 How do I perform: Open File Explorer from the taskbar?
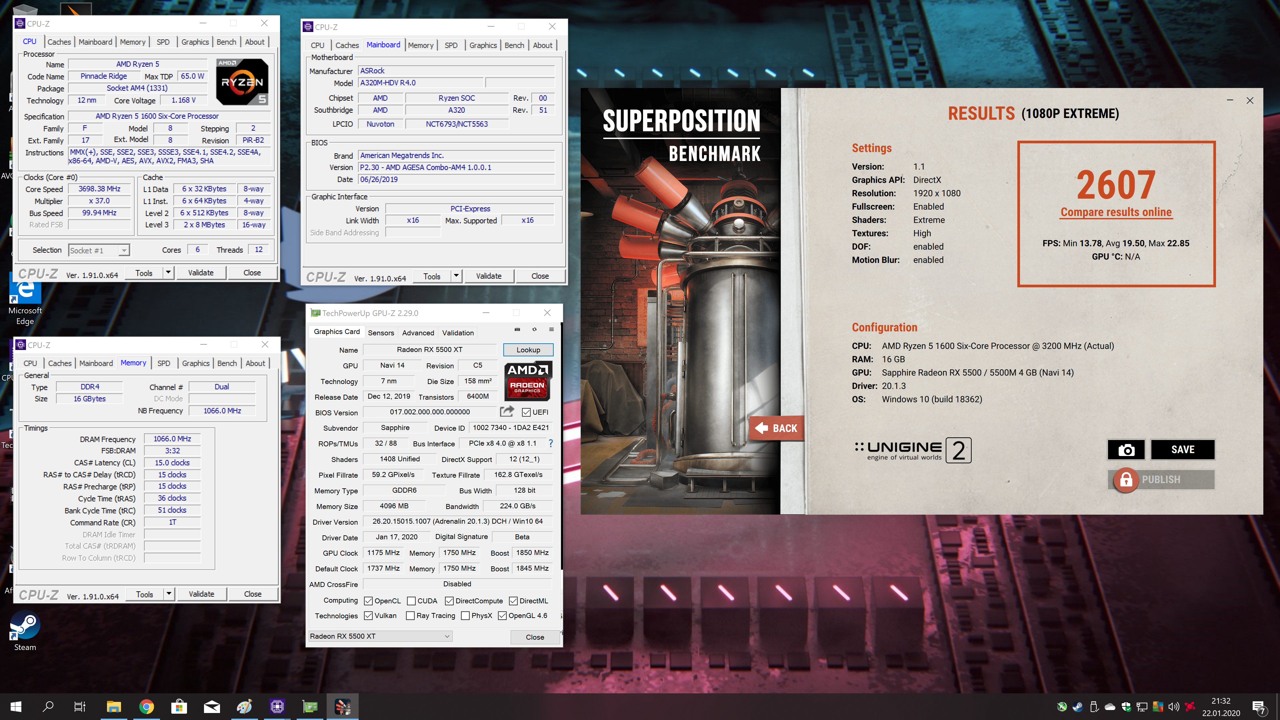[114, 706]
